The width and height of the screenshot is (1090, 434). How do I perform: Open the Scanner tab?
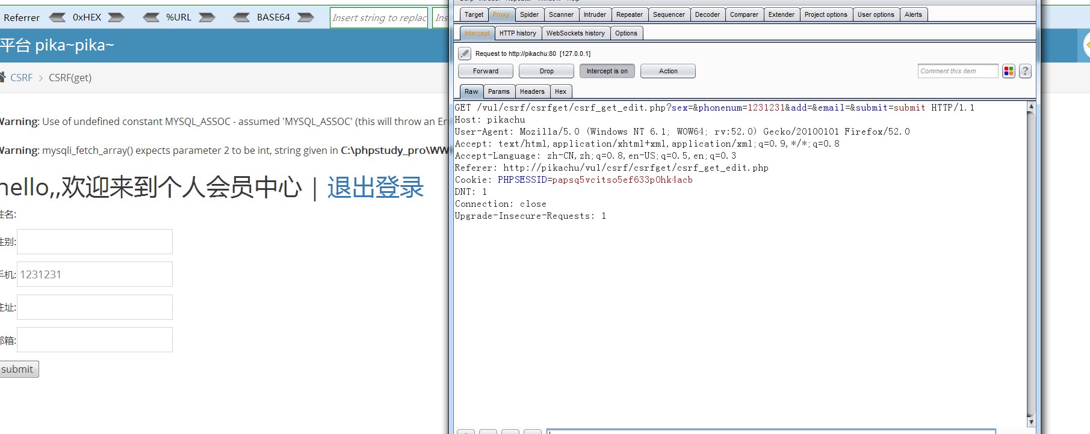(x=561, y=14)
